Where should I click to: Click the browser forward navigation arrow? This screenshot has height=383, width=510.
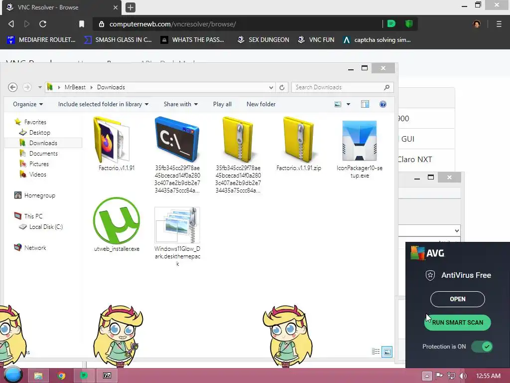27,24
